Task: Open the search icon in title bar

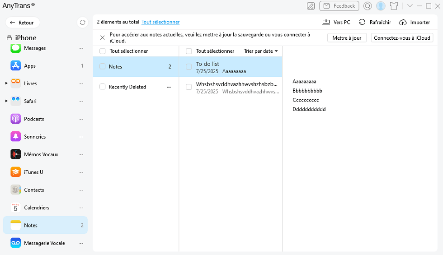Action: (368, 6)
